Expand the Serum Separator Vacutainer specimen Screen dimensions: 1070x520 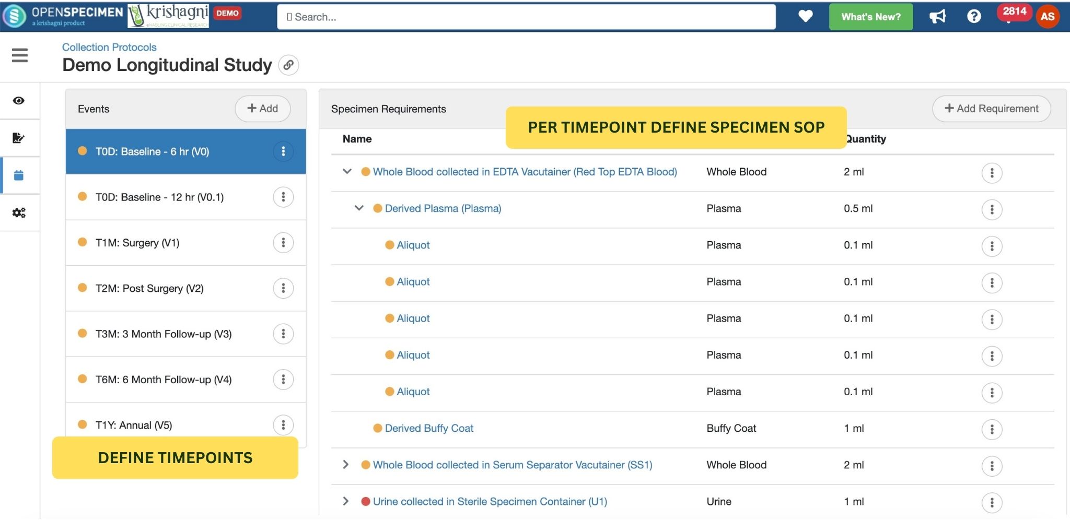[x=346, y=465]
